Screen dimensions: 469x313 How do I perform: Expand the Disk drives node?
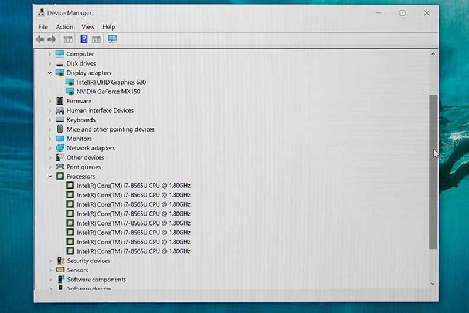point(50,63)
